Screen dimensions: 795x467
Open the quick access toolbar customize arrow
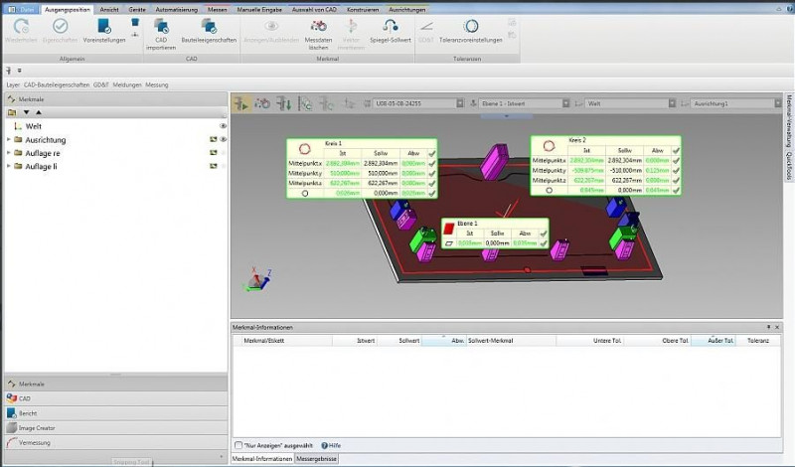(x=19, y=71)
